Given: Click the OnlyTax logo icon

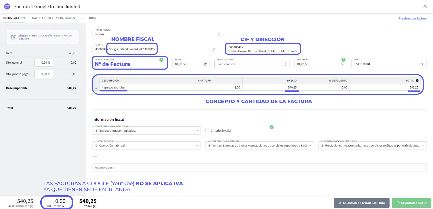Looking at the screenshot, I should tap(7, 6).
